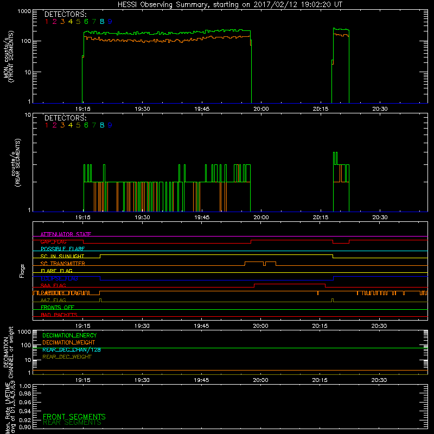This screenshot has height=434, width=434.
Task: Click the ECLIPSE_FLAG label
Action: coord(59,278)
